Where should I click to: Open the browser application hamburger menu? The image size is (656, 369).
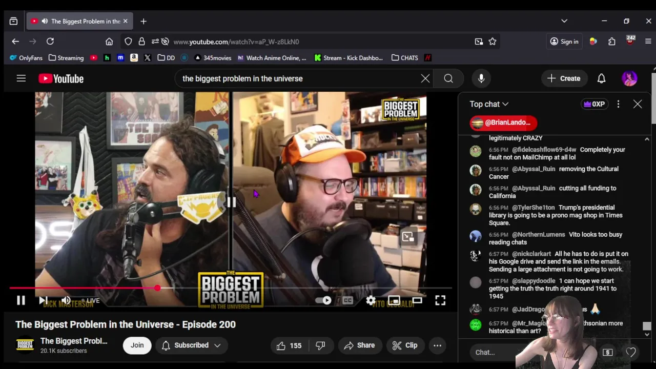click(x=648, y=42)
